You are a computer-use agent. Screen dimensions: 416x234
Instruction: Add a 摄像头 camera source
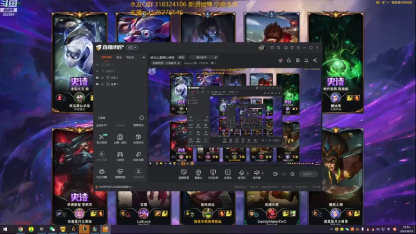[x=198, y=174]
